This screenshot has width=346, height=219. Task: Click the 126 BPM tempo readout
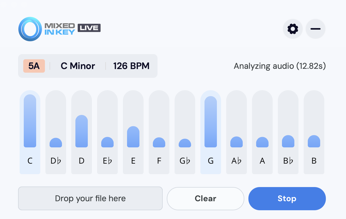click(x=131, y=66)
